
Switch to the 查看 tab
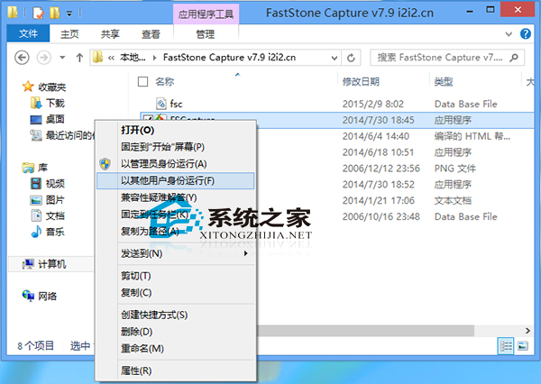pos(151,34)
